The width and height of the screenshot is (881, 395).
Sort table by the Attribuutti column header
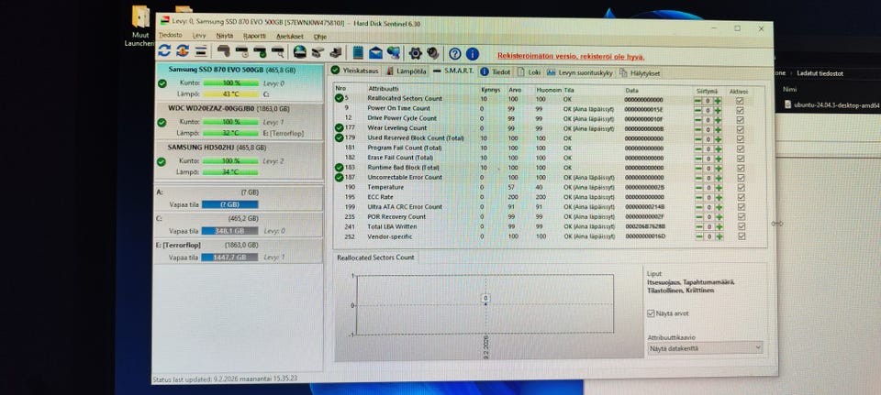[x=384, y=89]
